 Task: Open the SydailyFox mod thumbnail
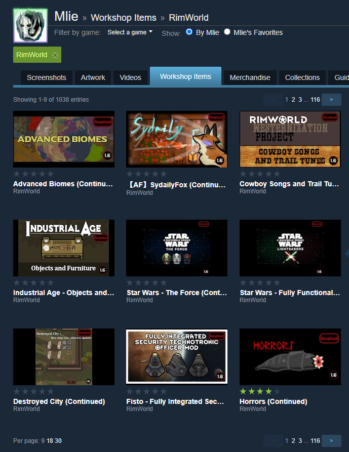(x=177, y=139)
